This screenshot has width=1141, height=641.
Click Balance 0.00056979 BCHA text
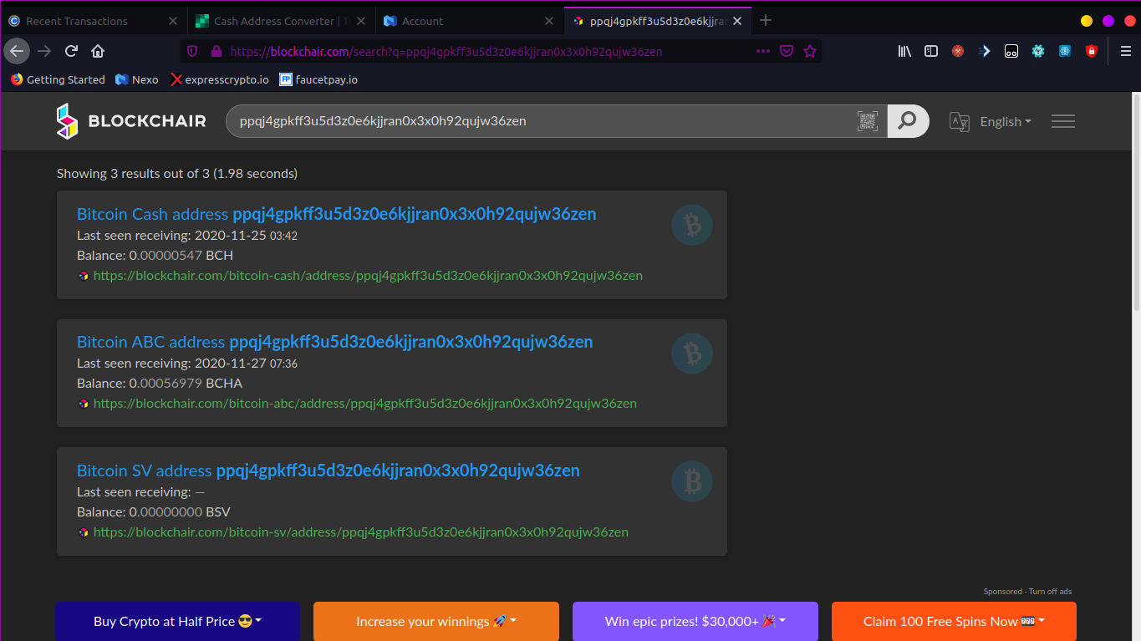(160, 383)
